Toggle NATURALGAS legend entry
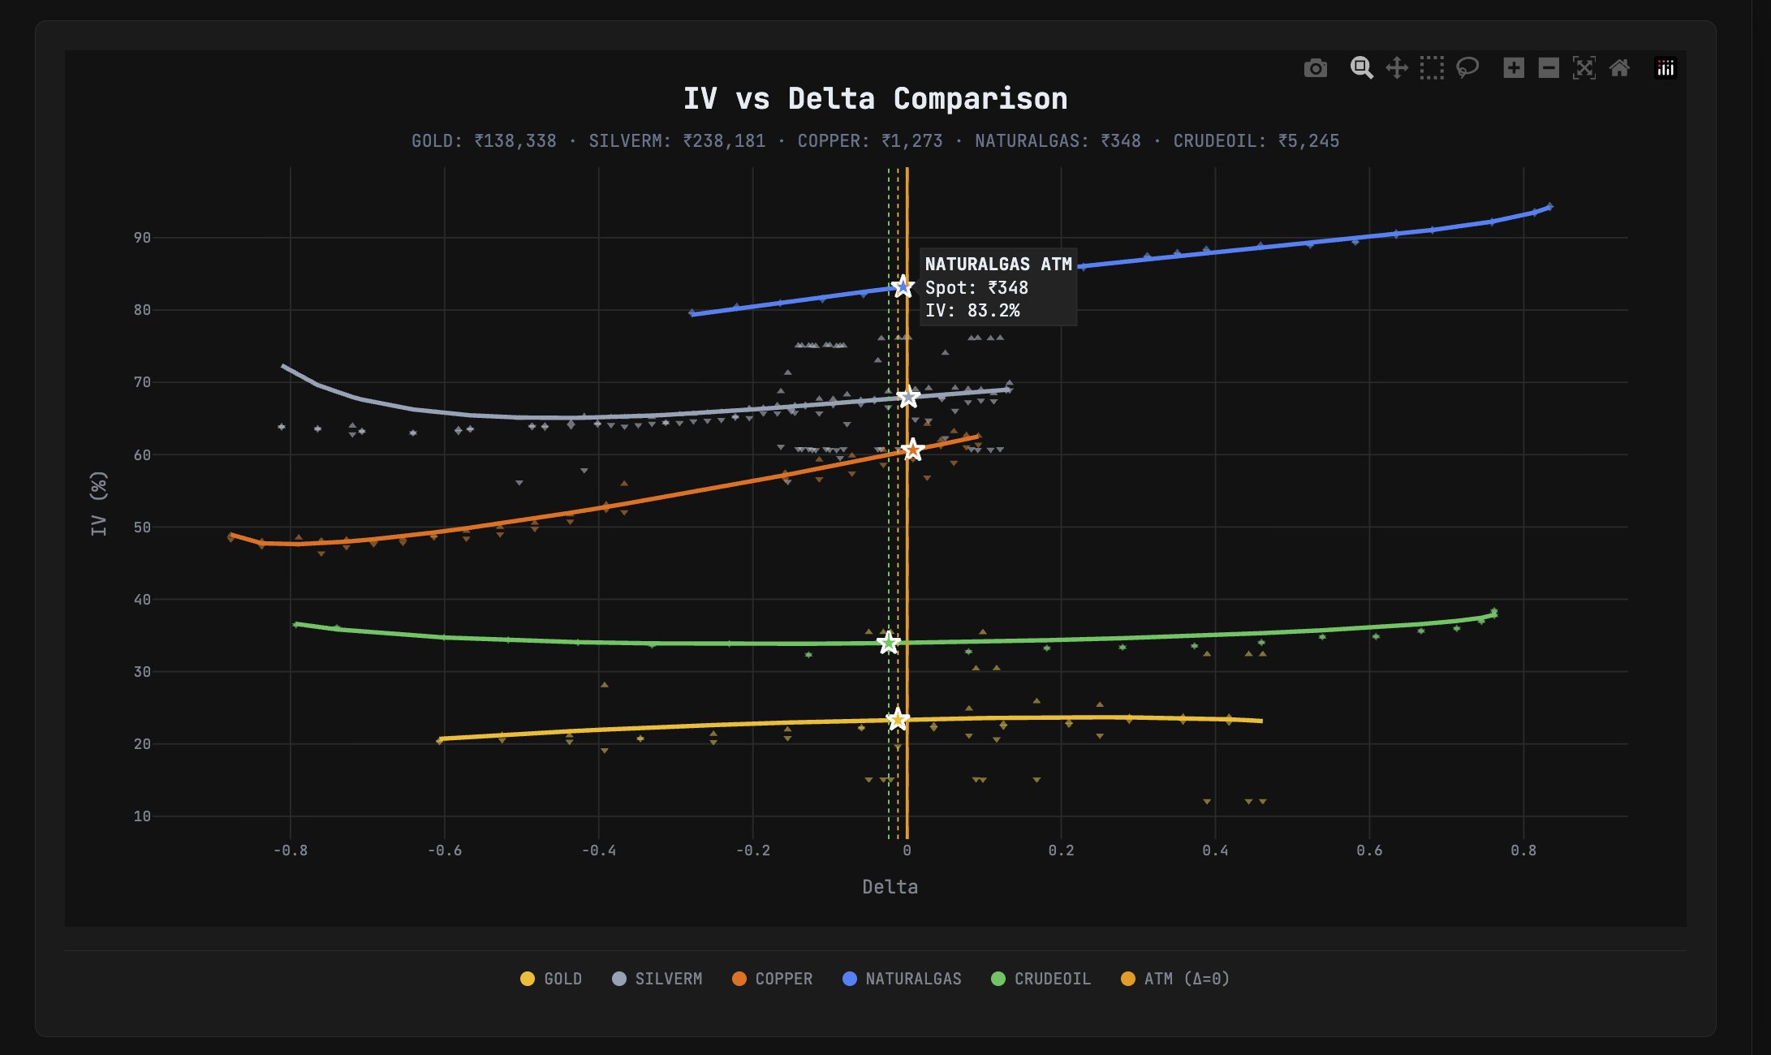 point(902,979)
